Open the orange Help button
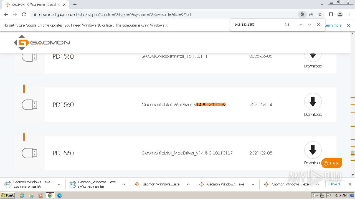Screen dimensions: 355x199 332,163
